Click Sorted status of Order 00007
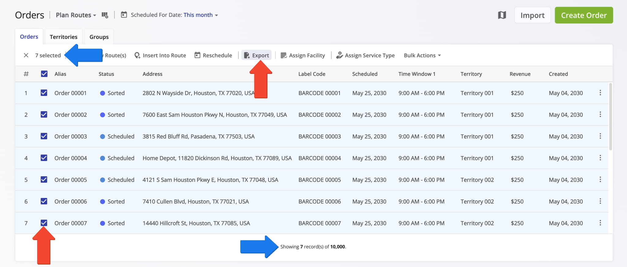Screen dimensions: 627x267 [x=112, y=223]
